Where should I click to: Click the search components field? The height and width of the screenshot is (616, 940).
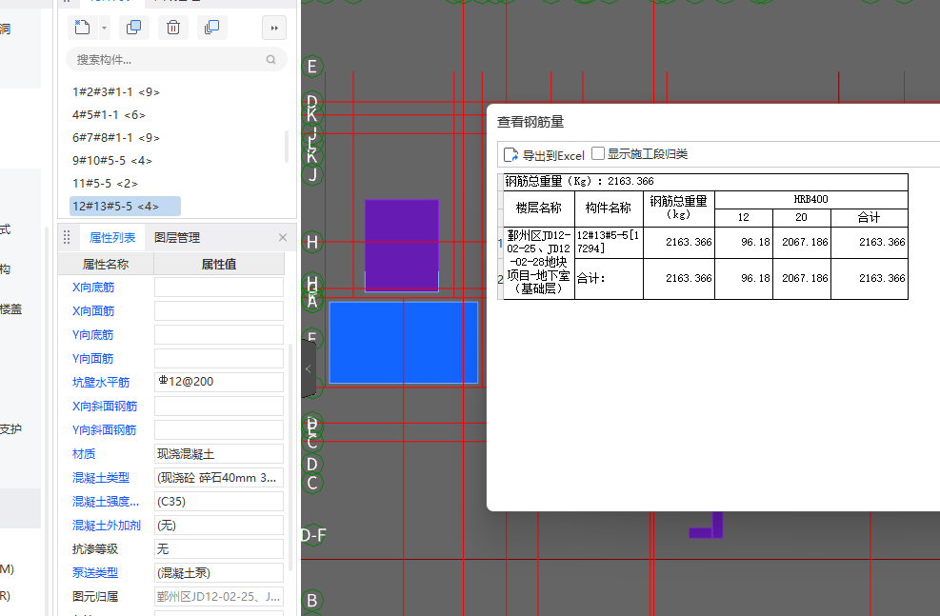tap(176, 59)
